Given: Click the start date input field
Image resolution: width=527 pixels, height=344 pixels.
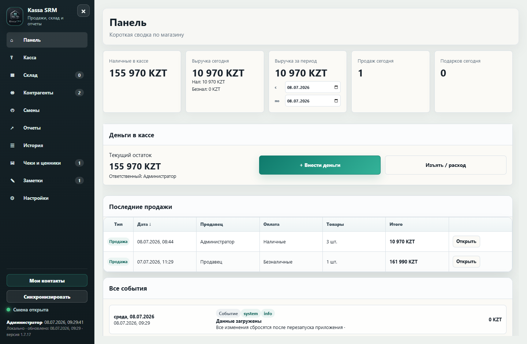Looking at the screenshot, I should [x=313, y=87].
